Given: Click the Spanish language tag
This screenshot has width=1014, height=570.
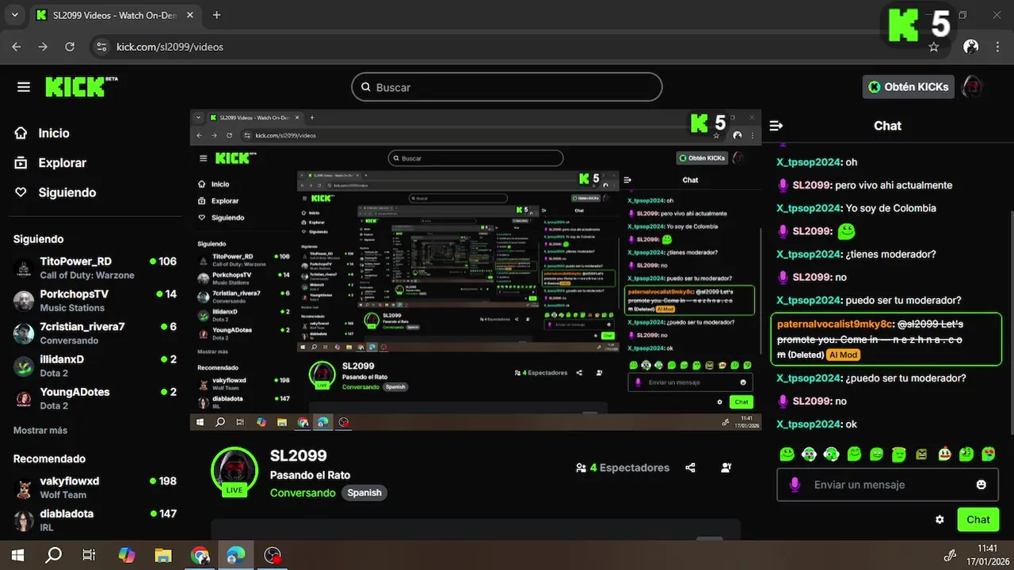Looking at the screenshot, I should [x=364, y=492].
